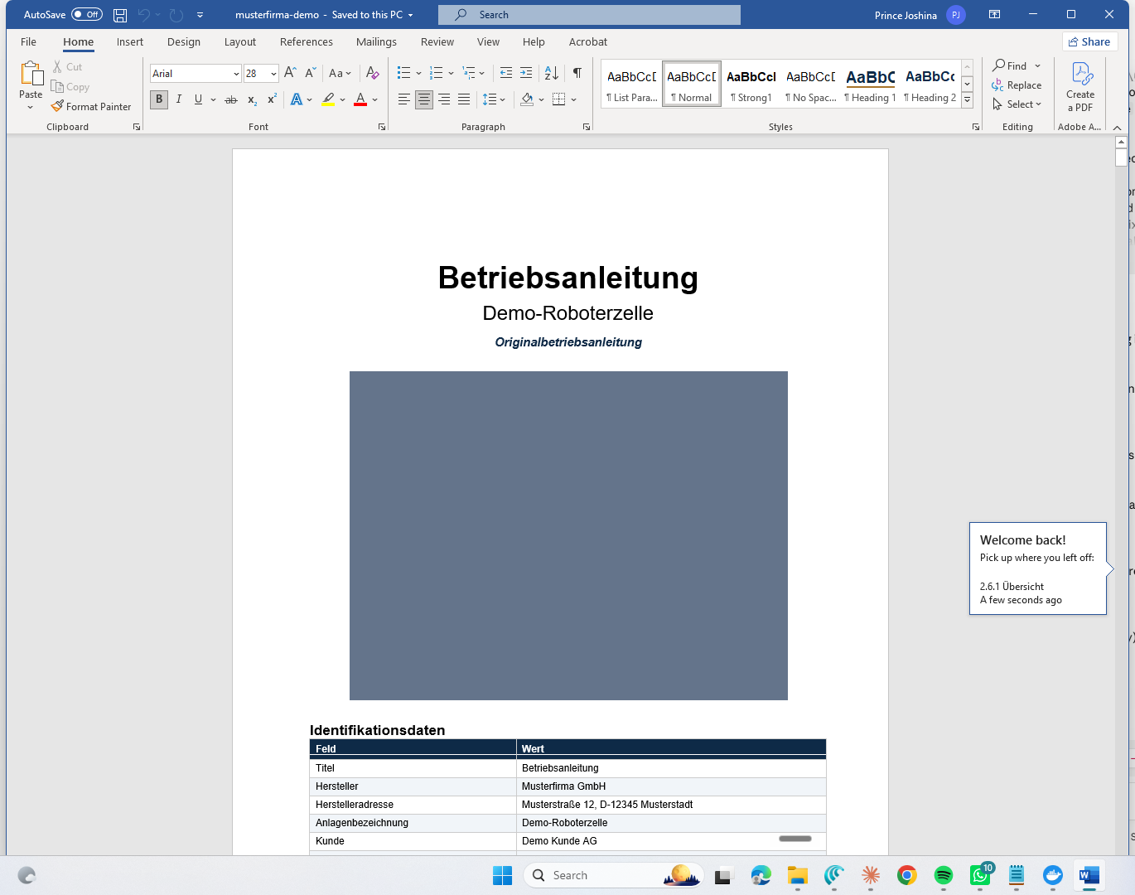
Task: Click Format Painter
Action: tap(91, 107)
